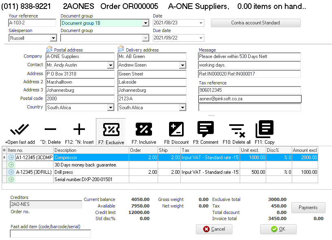Click the F11 Copy document icon
This screenshot has height=240, width=332.
click(x=265, y=130)
